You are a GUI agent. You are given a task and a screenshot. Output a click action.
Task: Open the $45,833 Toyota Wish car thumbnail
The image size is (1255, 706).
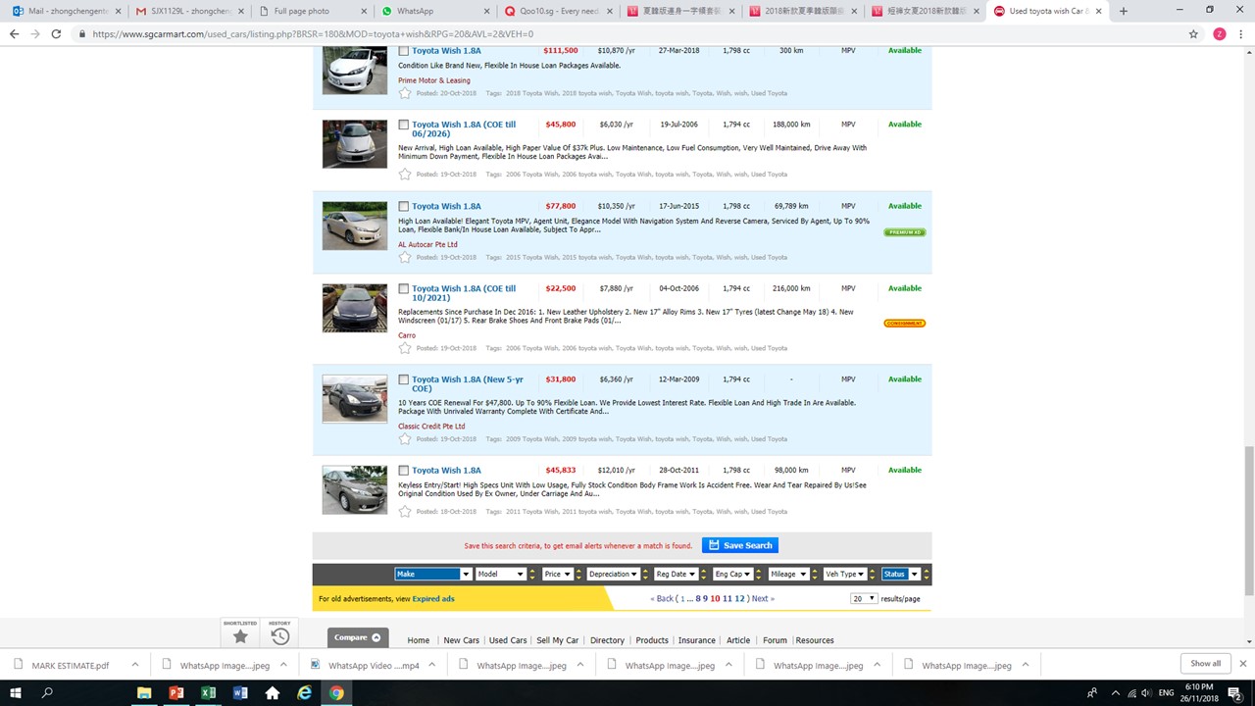click(x=355, y=490)
